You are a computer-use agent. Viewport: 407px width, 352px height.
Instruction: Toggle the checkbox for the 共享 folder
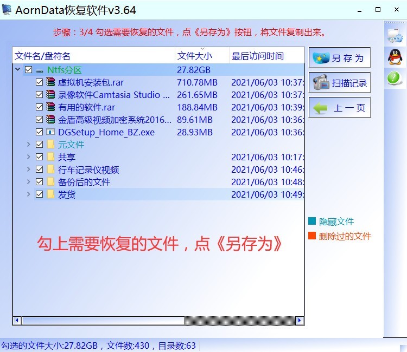tap(39, 157)
